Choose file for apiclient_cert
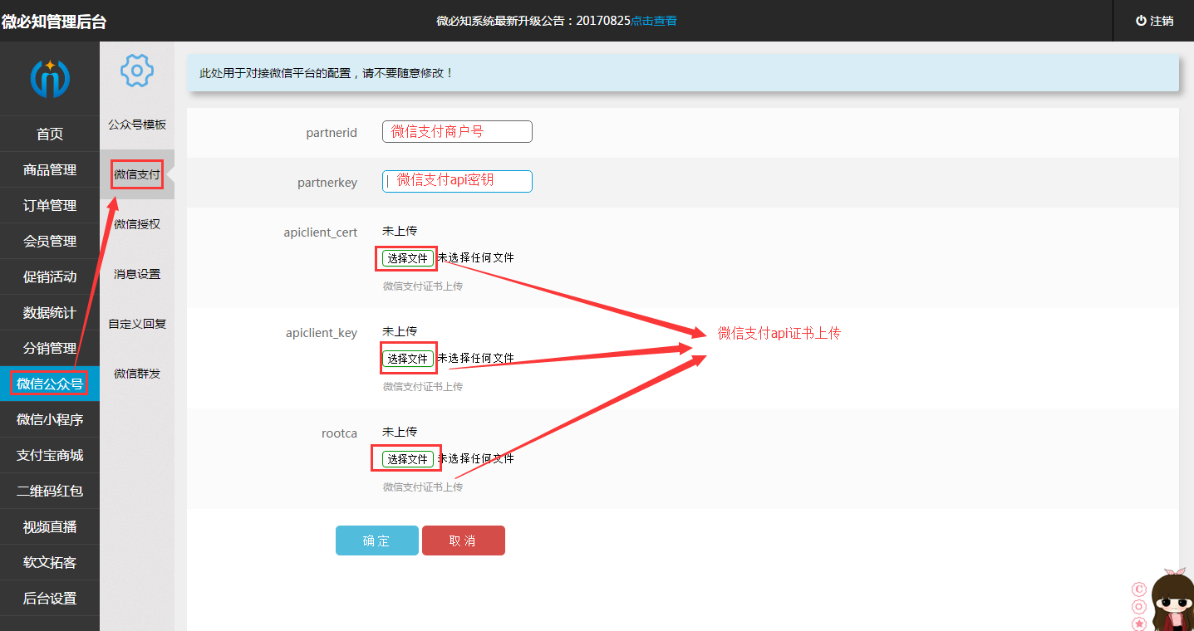Viewport: 1194px width, 631px height. coord(408,258)
